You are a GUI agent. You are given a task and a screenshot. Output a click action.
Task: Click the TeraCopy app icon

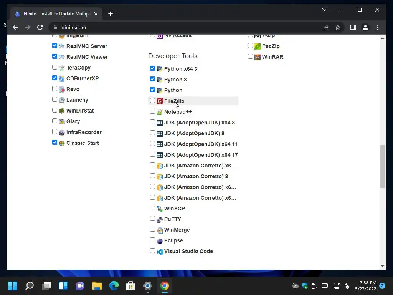[x=62, y=68]
